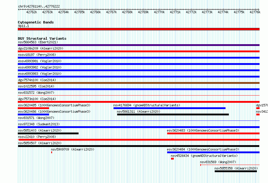Select the short blue esv3620486 bar
Screen dimensions: 268x183
[x=33, y=114]
